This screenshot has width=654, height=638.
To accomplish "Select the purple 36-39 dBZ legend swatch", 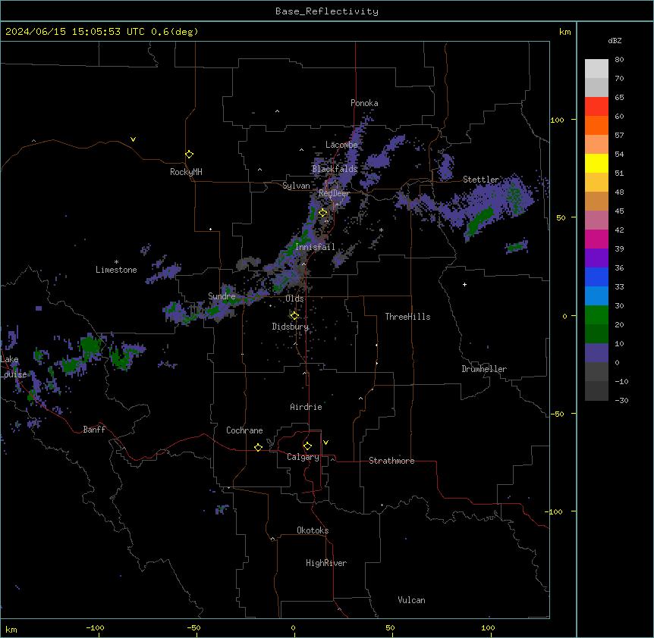I will [596, 258].
